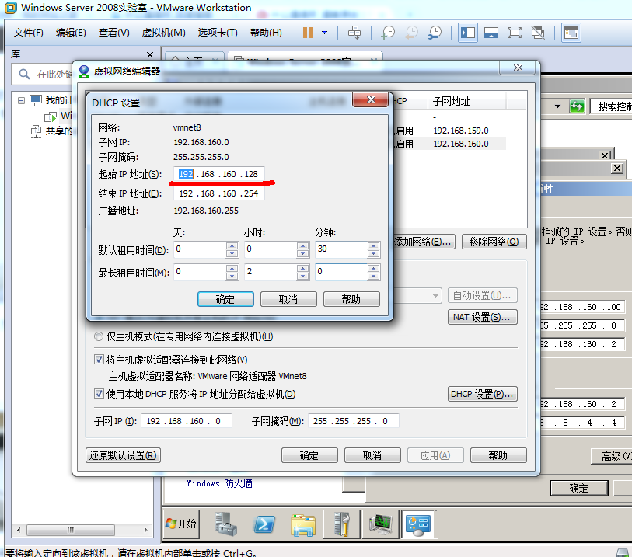Open the 查看(V) menu
632x557 pixels.
(x=114, y=33)
